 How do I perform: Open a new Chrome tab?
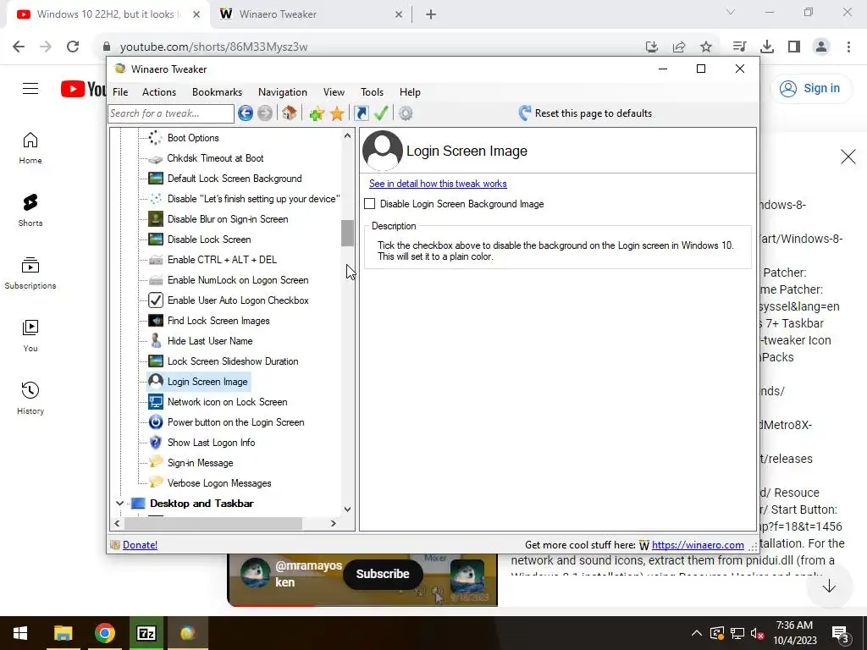(x=431, y=15)
